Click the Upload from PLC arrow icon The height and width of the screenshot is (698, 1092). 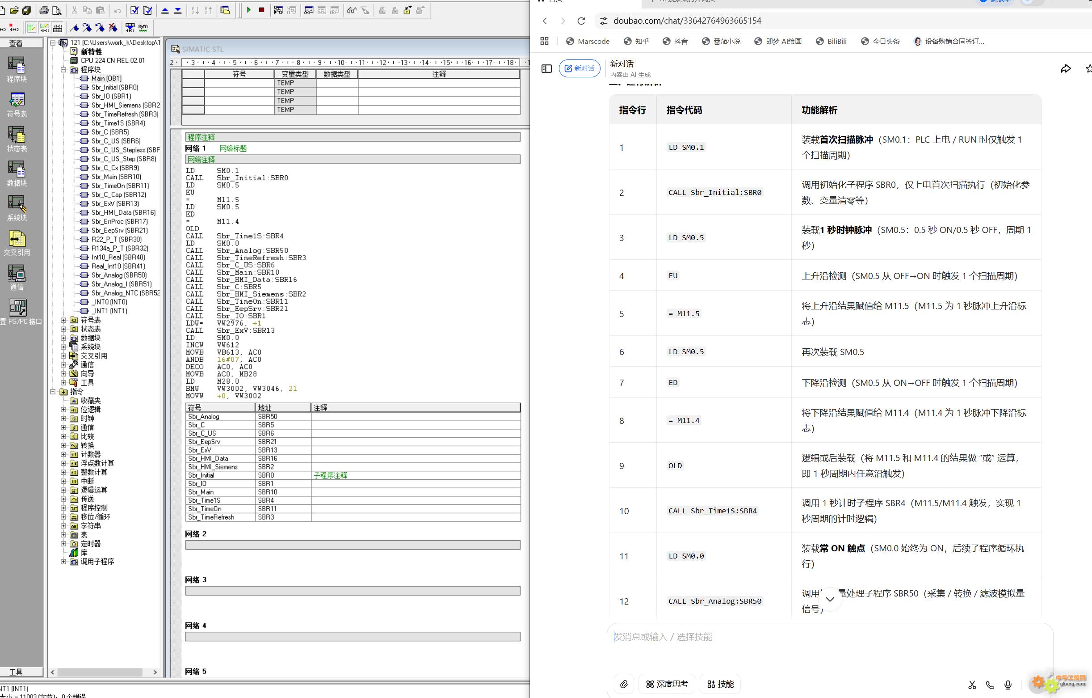click(165, 10)
